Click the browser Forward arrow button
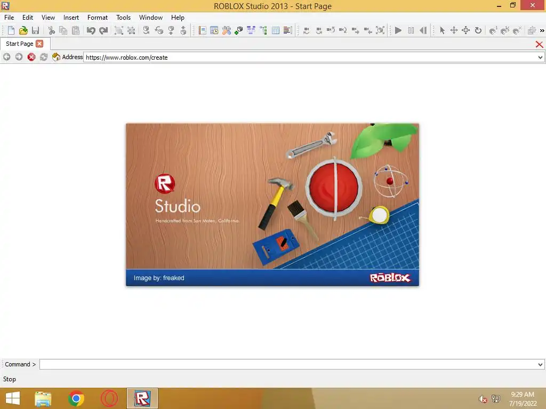 point(19,57)
